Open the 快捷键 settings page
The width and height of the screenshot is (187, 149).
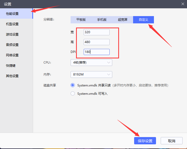(x=11, y=65)
